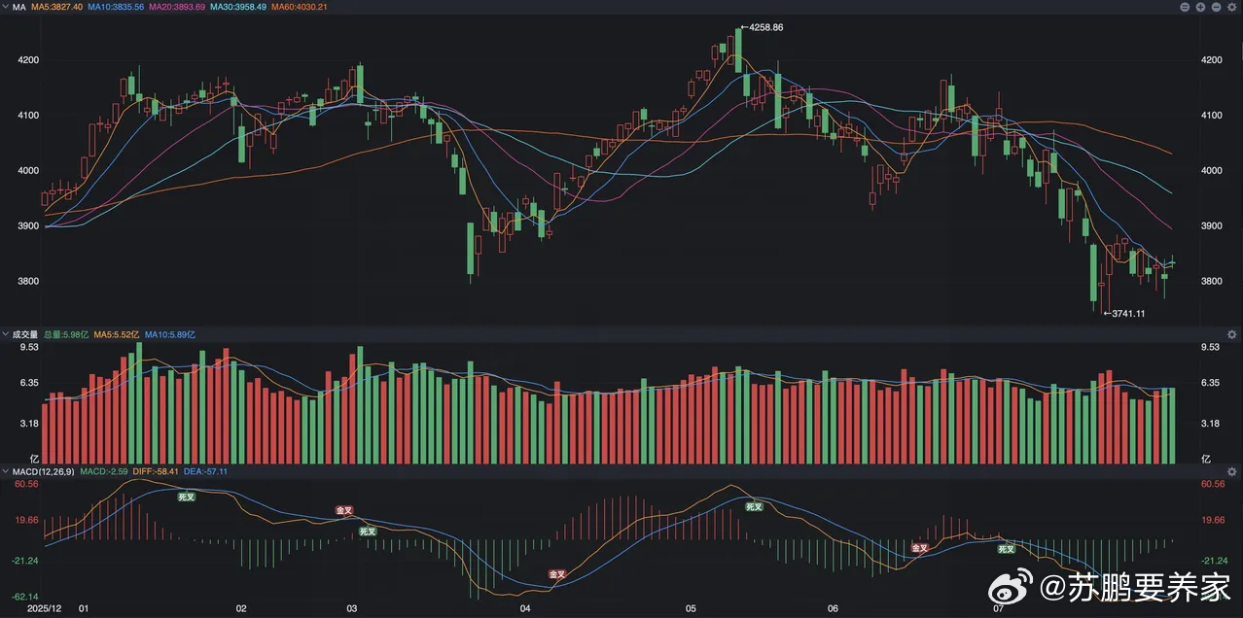1243x618 pixels.
Task: Click the 死叉 marker near month 05
Action: pos(754,506)
